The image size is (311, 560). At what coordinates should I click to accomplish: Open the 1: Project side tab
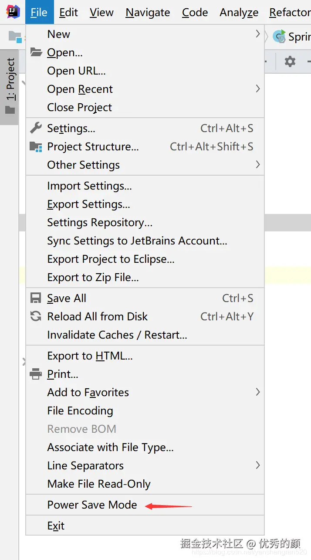click(10, 86)
